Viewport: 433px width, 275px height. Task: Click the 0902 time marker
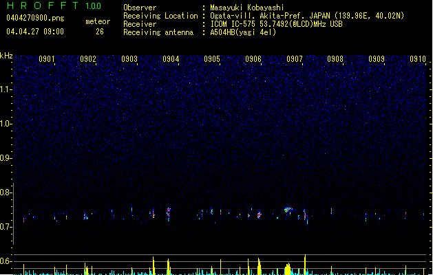pyautogui.click(x=88, y=59)
